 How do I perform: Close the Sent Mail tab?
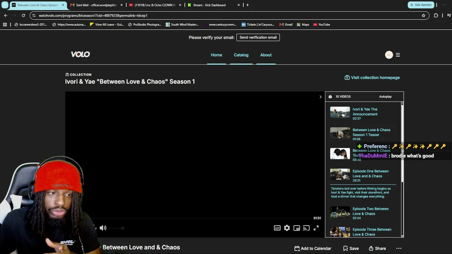(x=121, y=5)
